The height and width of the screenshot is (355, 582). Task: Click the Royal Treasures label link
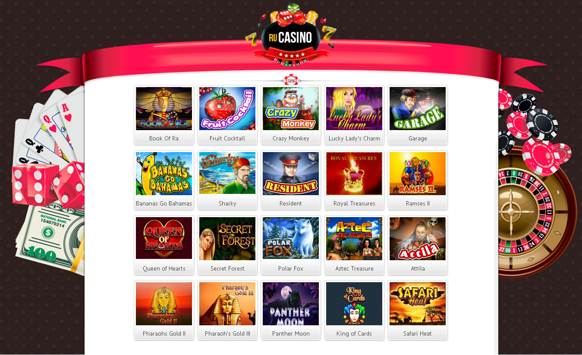point(354,203)
